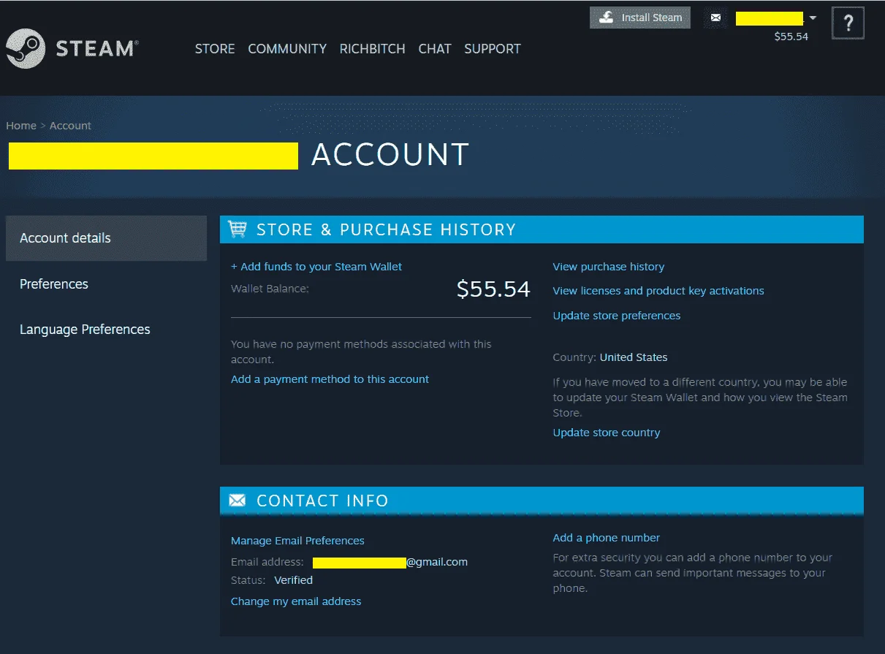Click the large $55.54 wallet balance

click(x=493, y=289)
